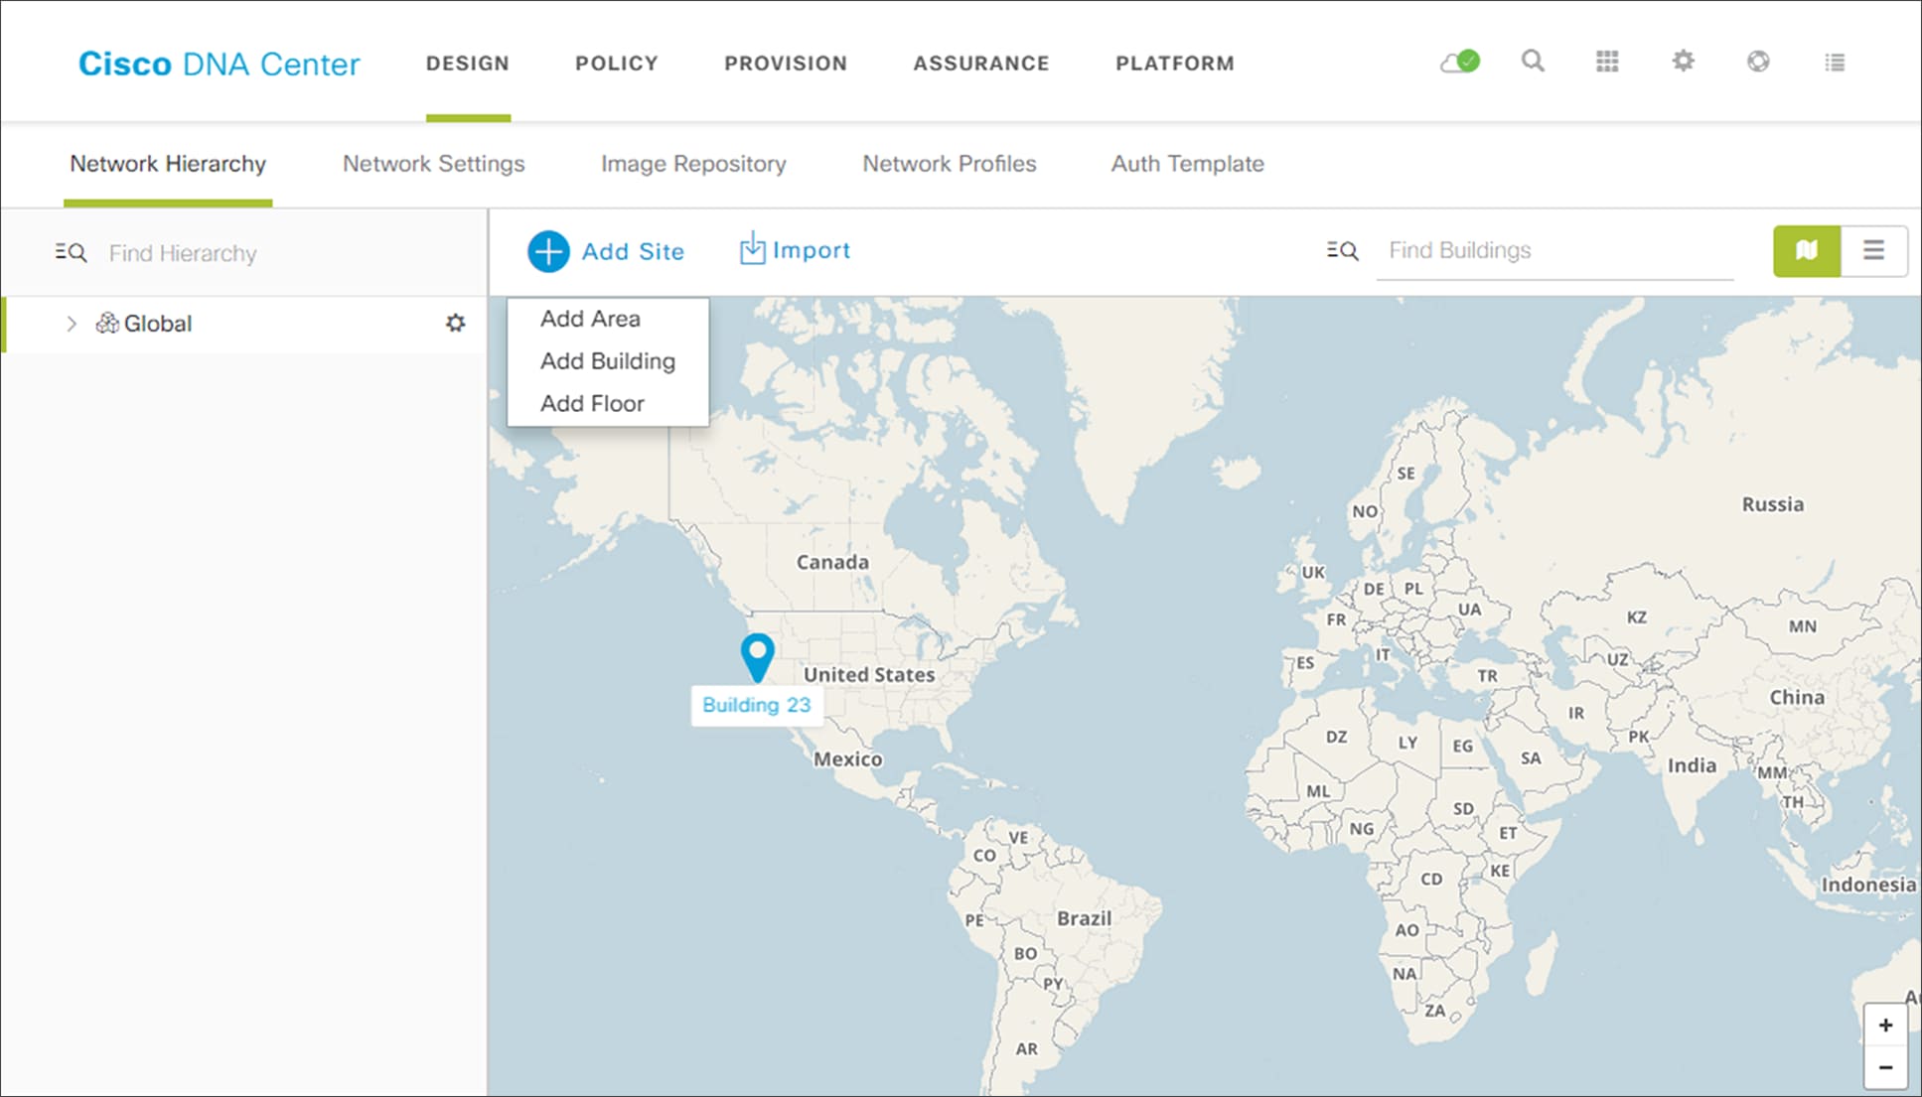Viewport: 1922px width, 1097px height.
Task: Switch to Network Hierarchy tab
Action: click(168, 164)
